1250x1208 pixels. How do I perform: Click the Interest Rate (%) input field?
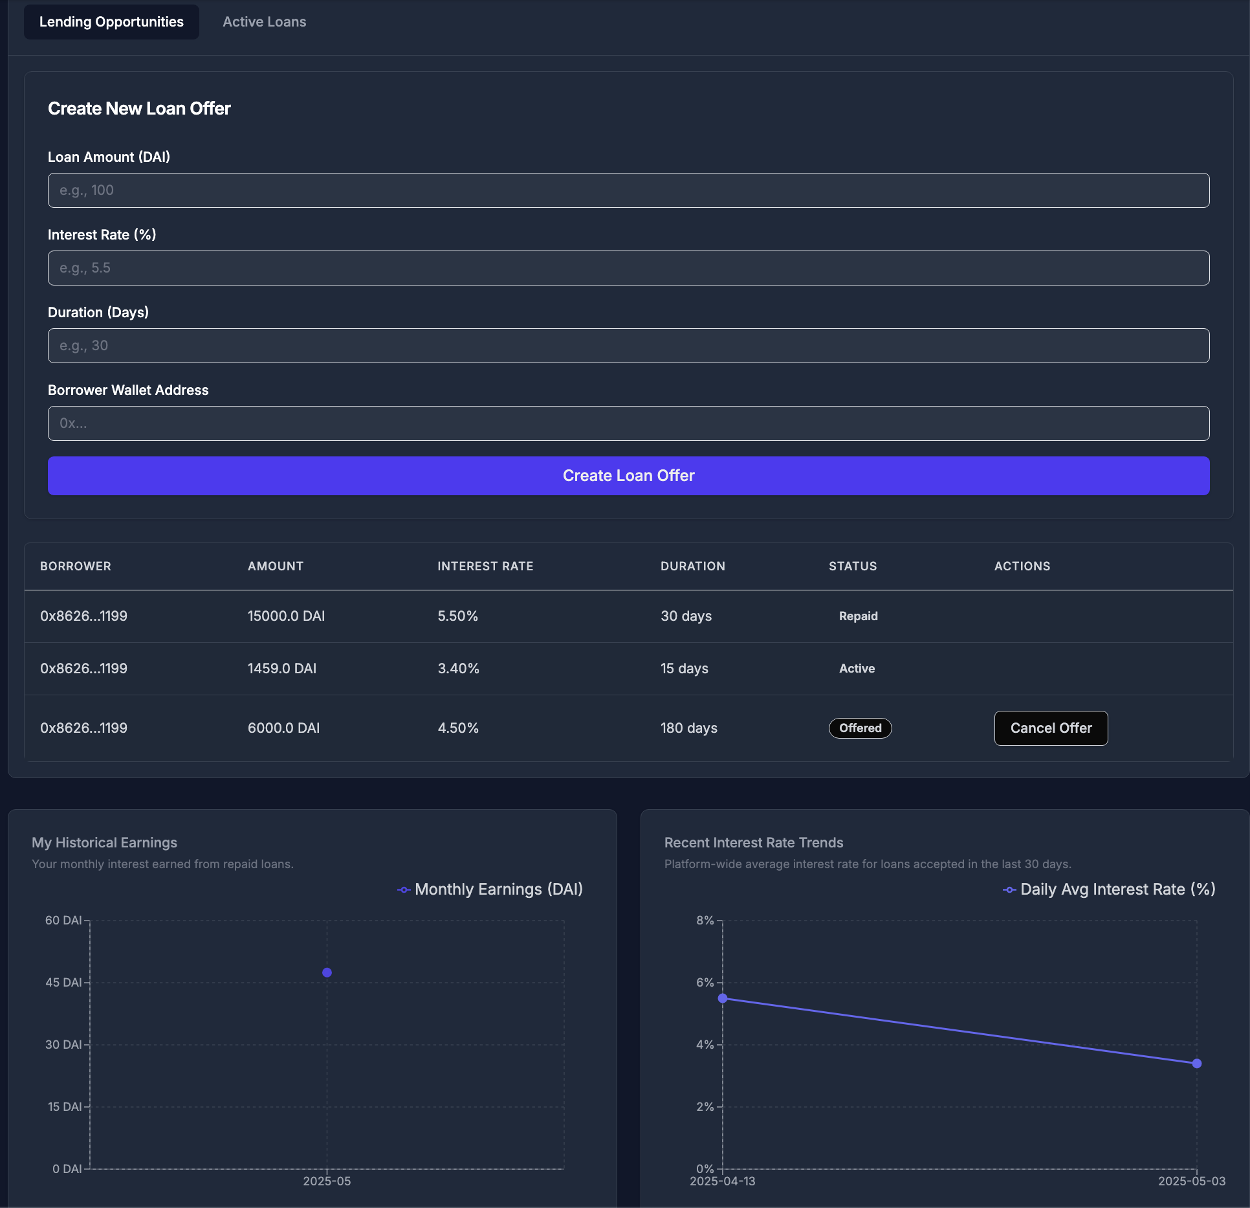click(x=628, y=267)
